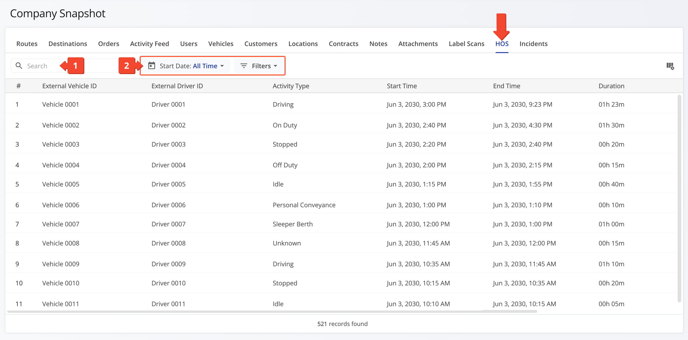Go to the Locations tab

coord(303,44)
